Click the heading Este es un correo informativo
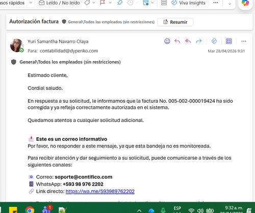The width and height of the screenshot is (255, 213). click(x=71, y=139)
